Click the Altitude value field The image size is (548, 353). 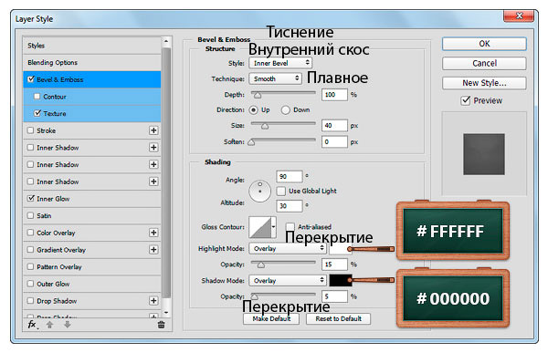click(x=290, y=206)
